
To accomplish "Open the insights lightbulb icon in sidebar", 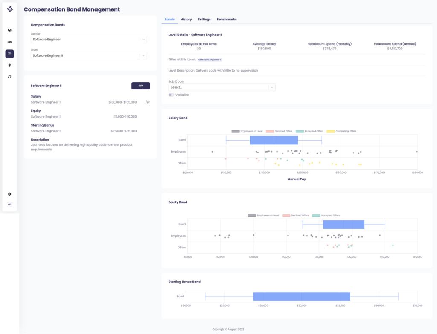I will [9, 65].
